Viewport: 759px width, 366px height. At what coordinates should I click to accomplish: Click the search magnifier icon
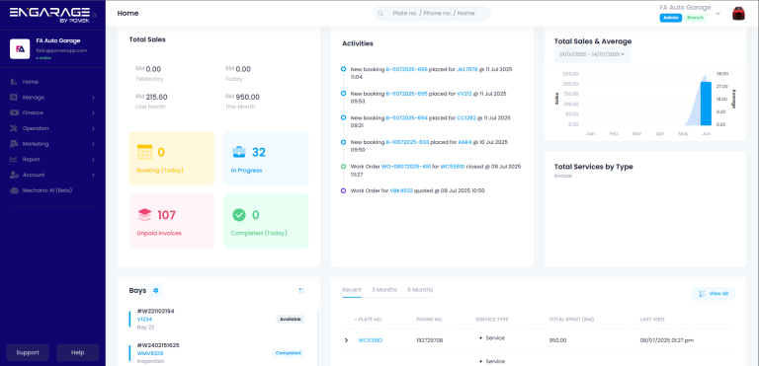tap(380, 14)
